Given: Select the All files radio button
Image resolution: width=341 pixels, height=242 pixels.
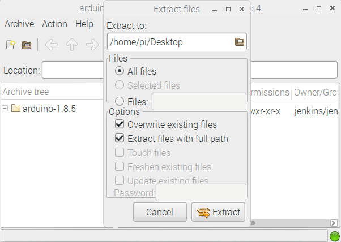Looking at the screenshot, I should pyautogui.click(x=120, y=71).
